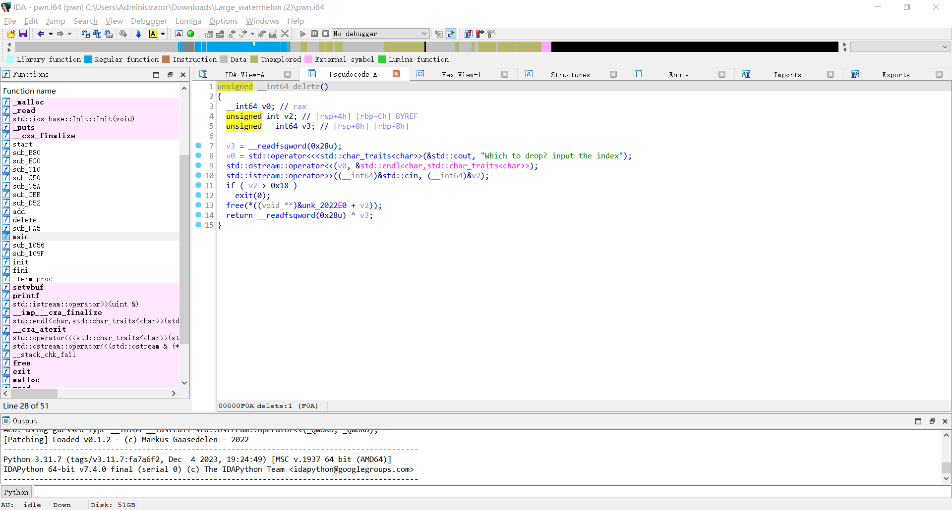Click the first binoculars search icon

85,34
